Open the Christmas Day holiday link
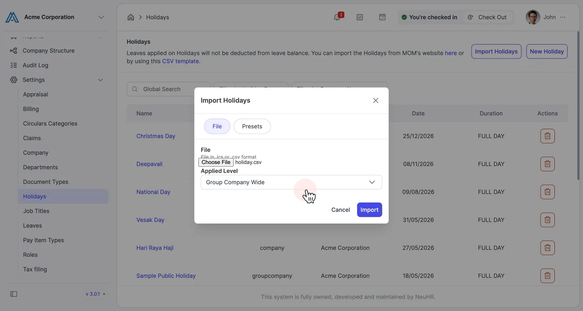This screenshot has width=583, height=311. (x=156, y=136)
